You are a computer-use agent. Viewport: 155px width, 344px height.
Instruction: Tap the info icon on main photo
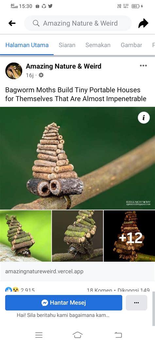[x=144, y=118]
